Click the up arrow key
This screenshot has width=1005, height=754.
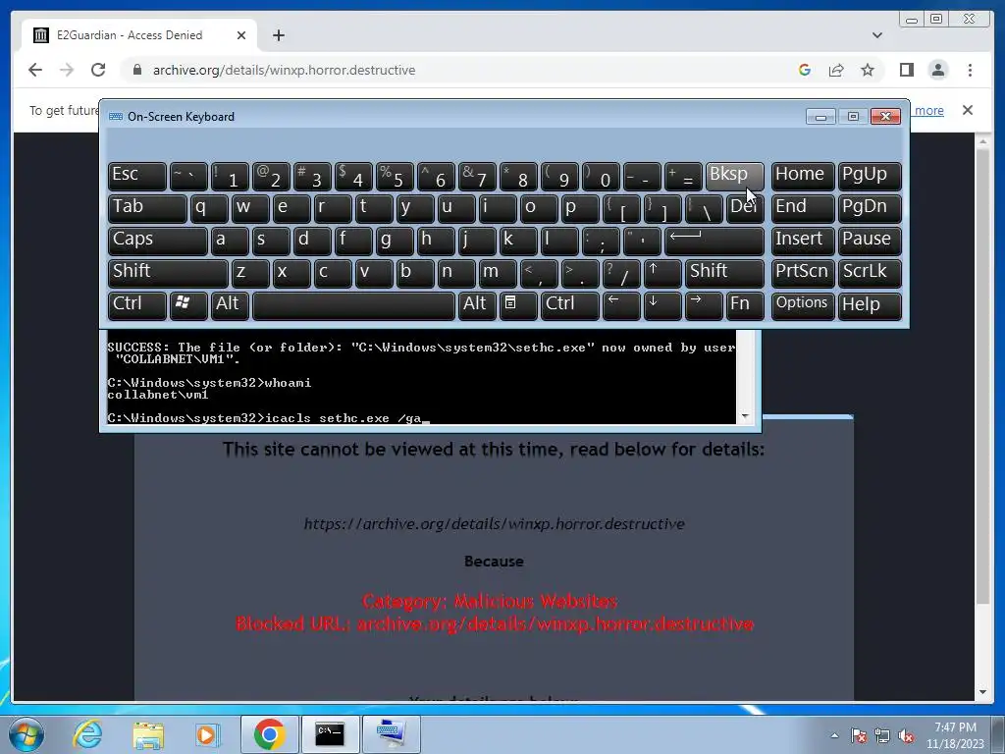pos(662,272)
